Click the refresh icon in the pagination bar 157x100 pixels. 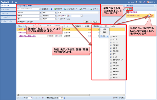tap(64, 98)
